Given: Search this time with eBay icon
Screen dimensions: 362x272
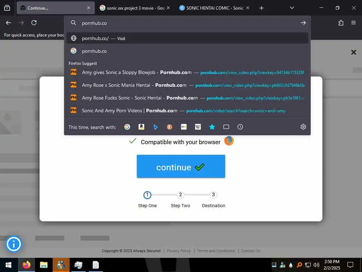Looking at the screenshot, I should point(184,127).
